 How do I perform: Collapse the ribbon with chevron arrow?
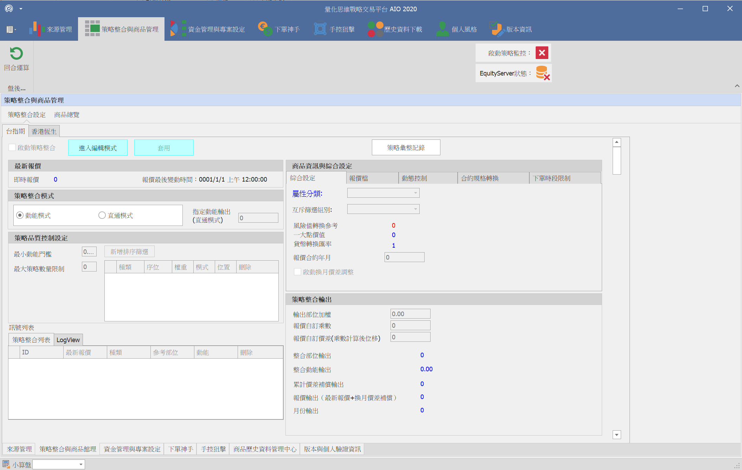click(x=737, y=86)
